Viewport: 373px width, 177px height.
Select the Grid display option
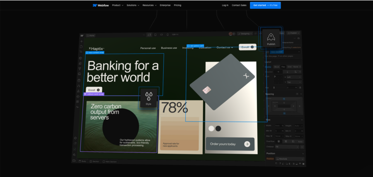pos(289,67)
